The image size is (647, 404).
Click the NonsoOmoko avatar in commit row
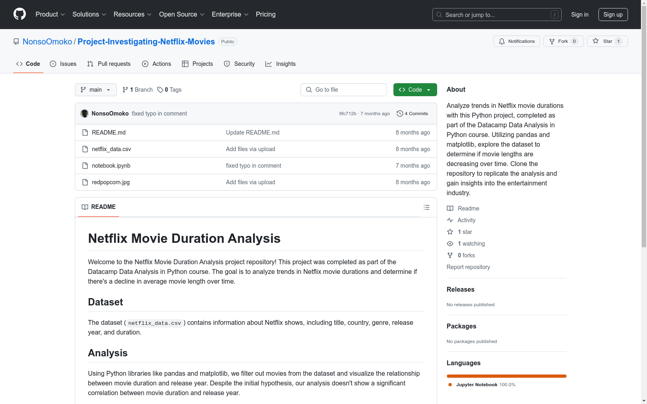tap(85, 114)
